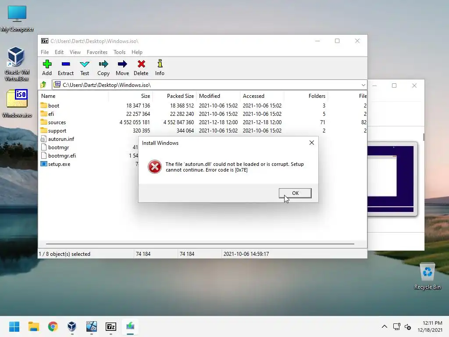Open VirtualBox from taskbar
This screenshot has width=449, height=337.
[72, 326]
